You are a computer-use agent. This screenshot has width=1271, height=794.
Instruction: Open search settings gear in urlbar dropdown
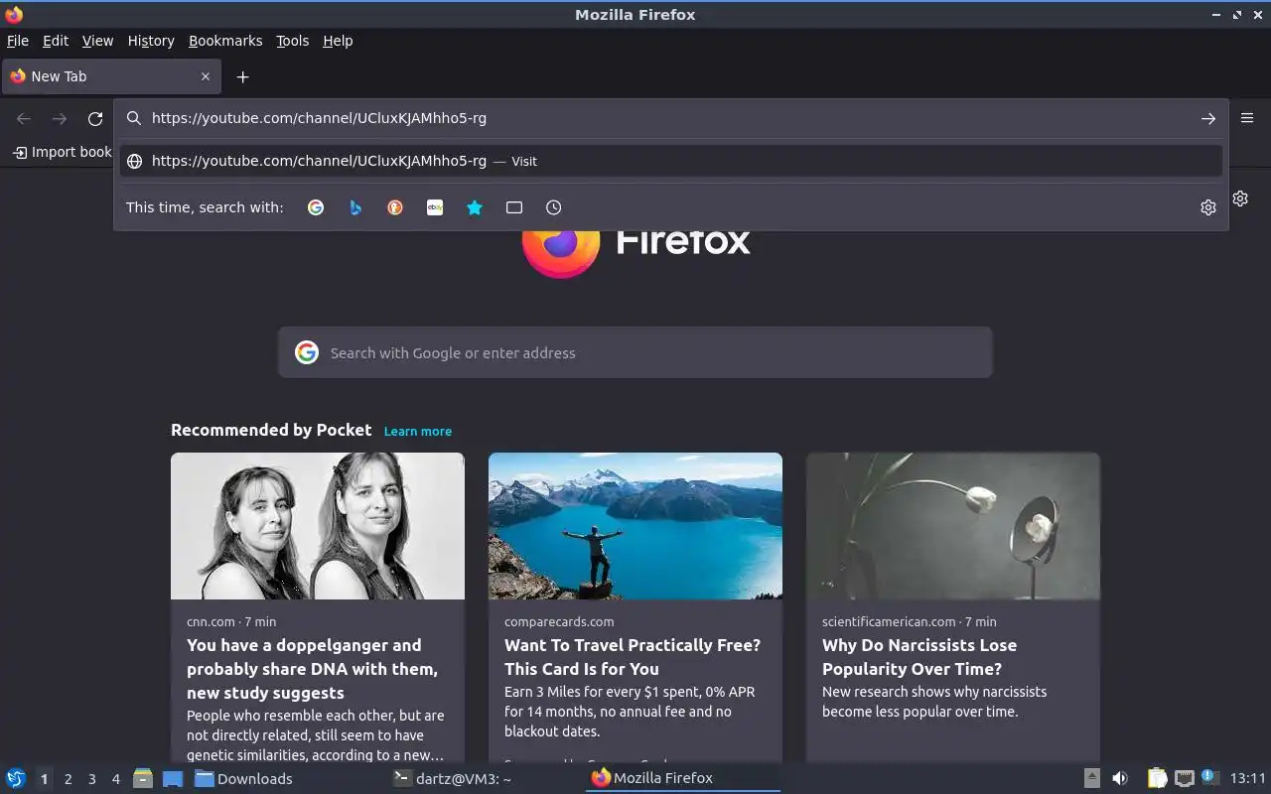click(x=1208, y=207)
